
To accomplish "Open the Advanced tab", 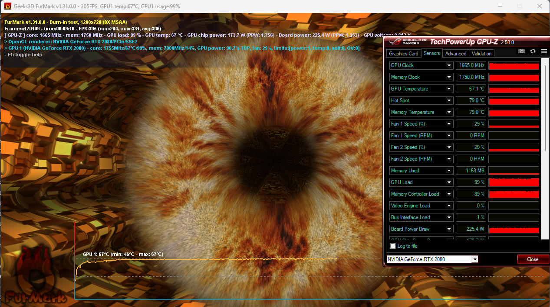I will [456, 54].
